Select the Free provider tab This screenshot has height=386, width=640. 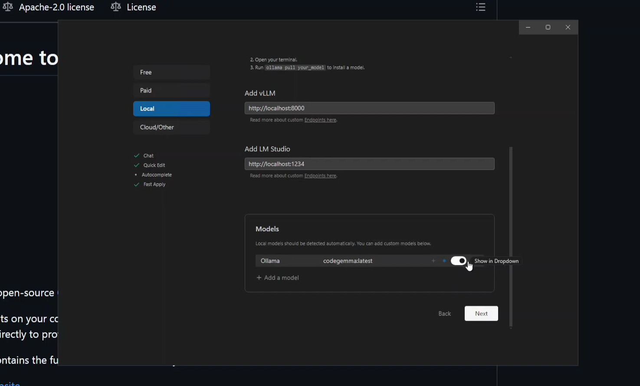[171, 72]
